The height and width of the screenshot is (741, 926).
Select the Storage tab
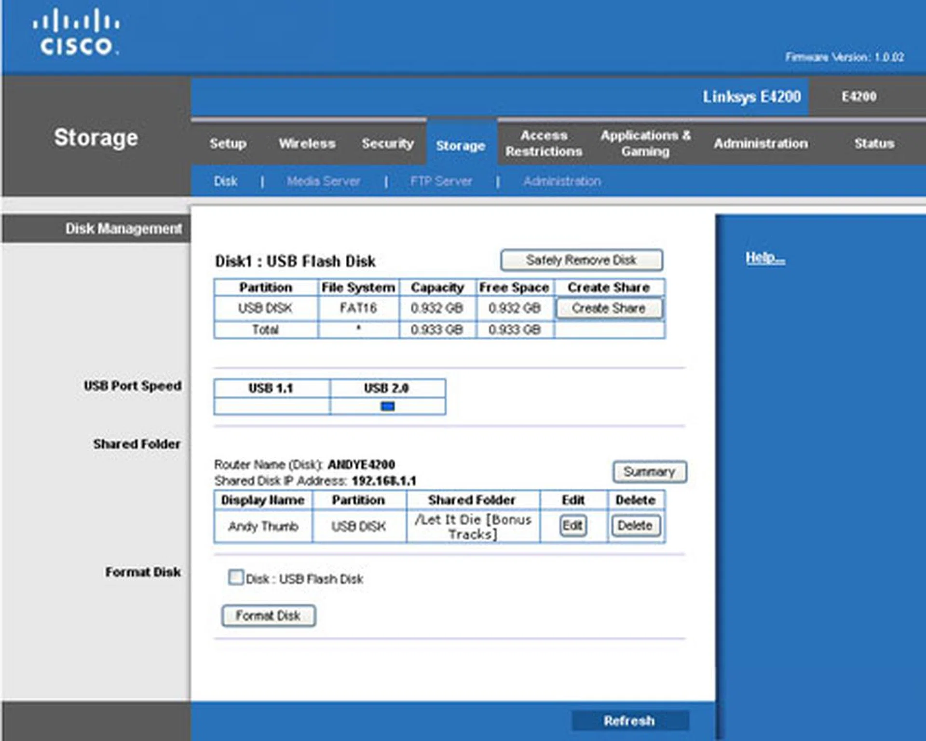460,145
